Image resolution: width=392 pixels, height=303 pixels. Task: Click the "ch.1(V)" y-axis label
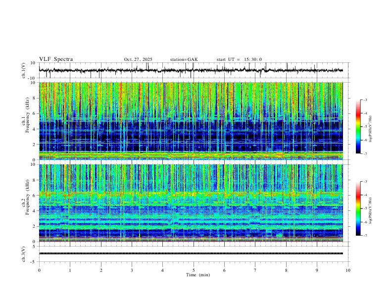click(x=24, y=70)
